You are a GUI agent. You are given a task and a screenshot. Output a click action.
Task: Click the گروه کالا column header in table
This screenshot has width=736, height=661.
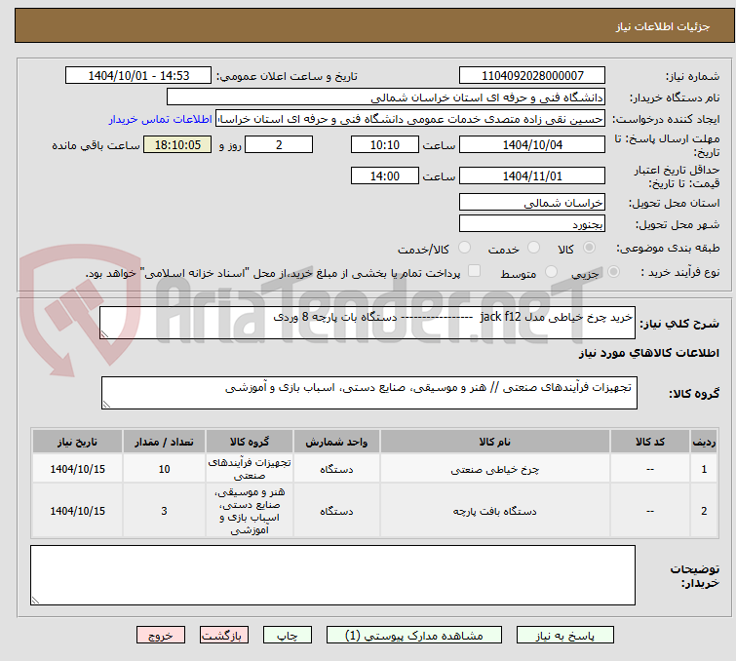click(250, 442)
